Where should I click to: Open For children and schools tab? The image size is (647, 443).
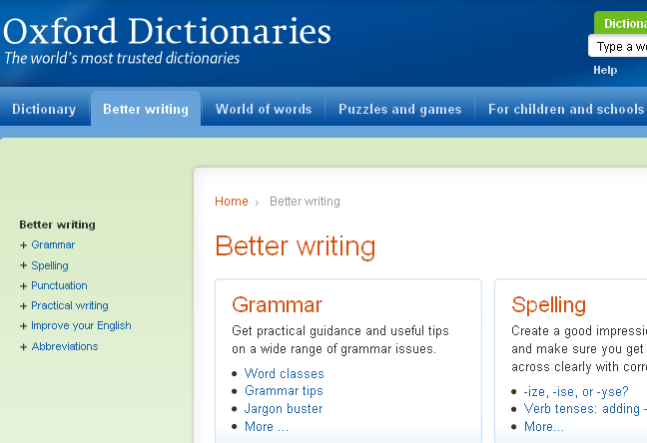click(566, 109)
